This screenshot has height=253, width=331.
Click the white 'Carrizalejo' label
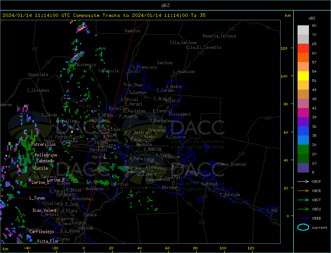42,232
